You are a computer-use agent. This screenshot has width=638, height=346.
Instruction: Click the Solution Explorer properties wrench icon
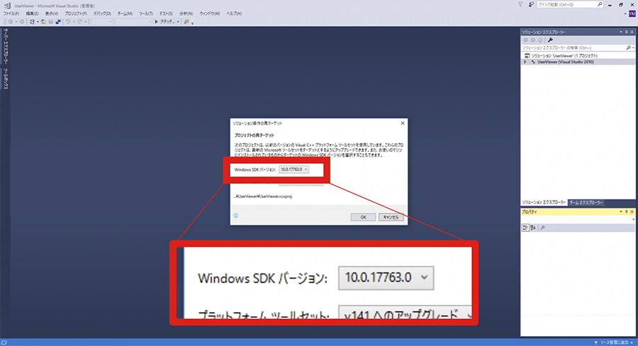coord(551,40)
